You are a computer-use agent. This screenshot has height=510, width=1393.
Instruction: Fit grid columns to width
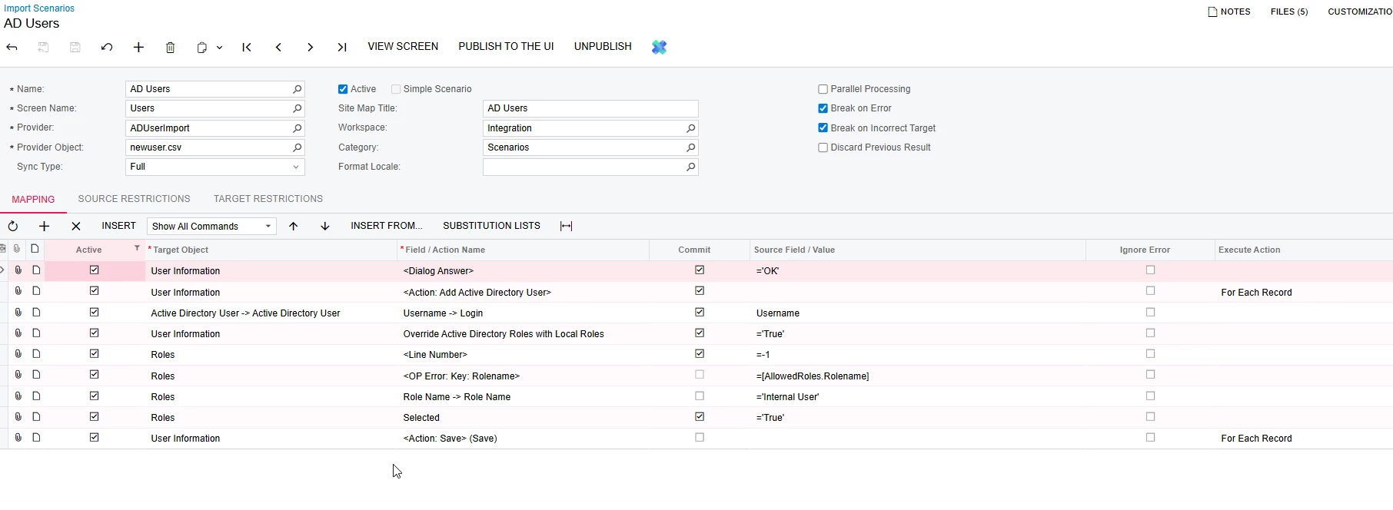point(567,226)
